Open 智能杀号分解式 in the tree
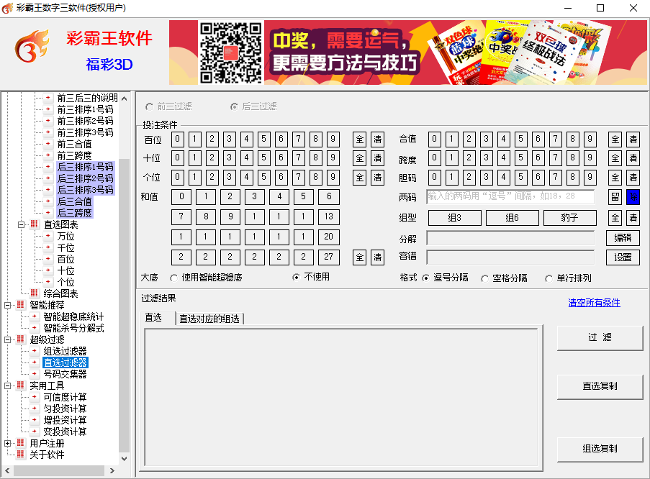 73,328
